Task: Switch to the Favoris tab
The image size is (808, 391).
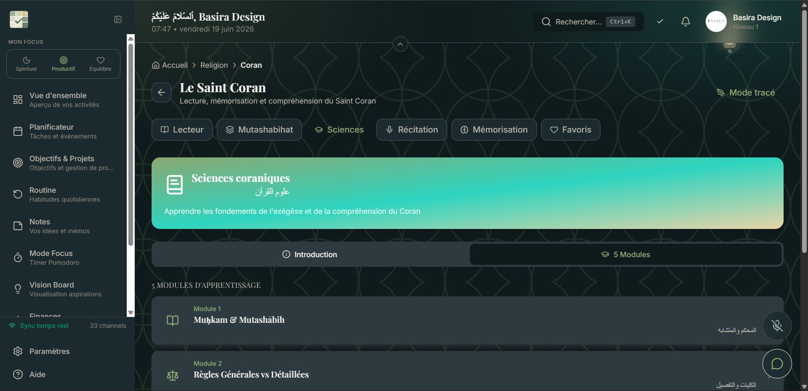Action: point(571,130)
